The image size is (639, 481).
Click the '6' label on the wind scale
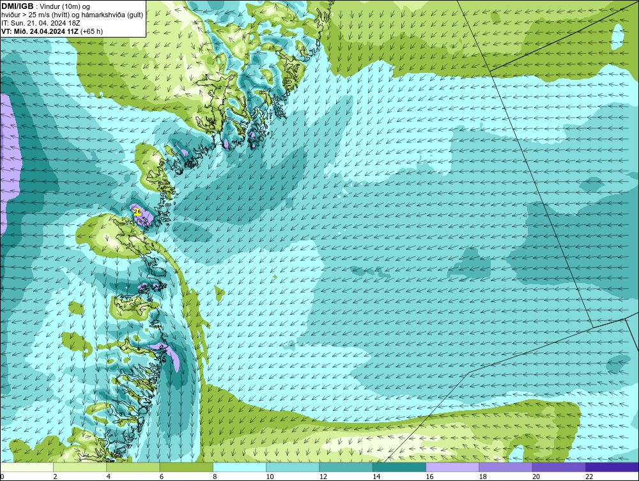[x=162, y=477]
